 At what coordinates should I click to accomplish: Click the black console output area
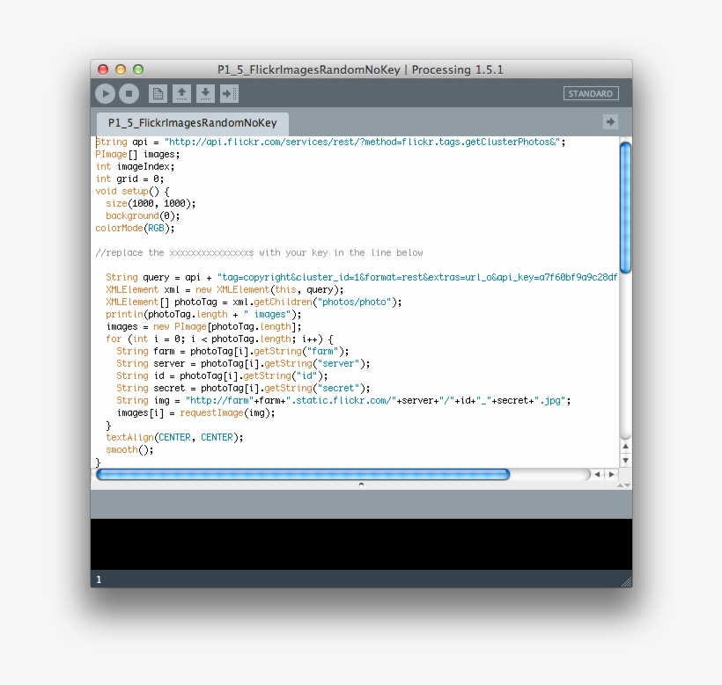(x=361, y=544)
